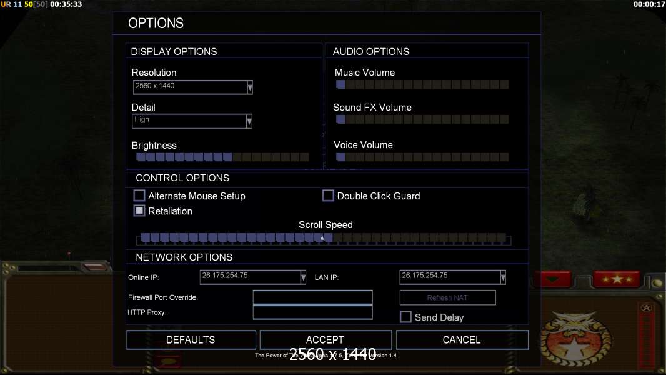The image size is (666, 375).
Task: Click the NETWORK OPTIONS heading
Action: click(x=184, y=257)
